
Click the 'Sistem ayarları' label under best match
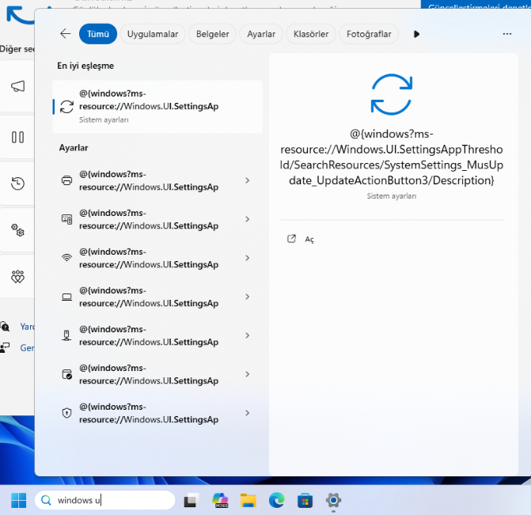pos(104,120)
